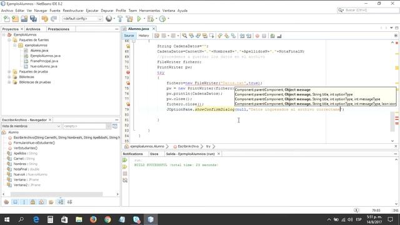Collapse the Paquetes de fuentes node
Screen dimensions: 400x225
(9, 40)
